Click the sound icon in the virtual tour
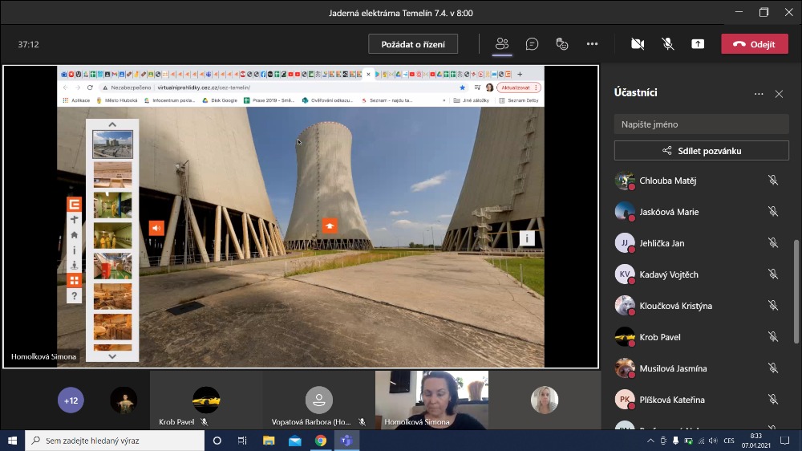 pyautogui.click(x=156, y=227)
